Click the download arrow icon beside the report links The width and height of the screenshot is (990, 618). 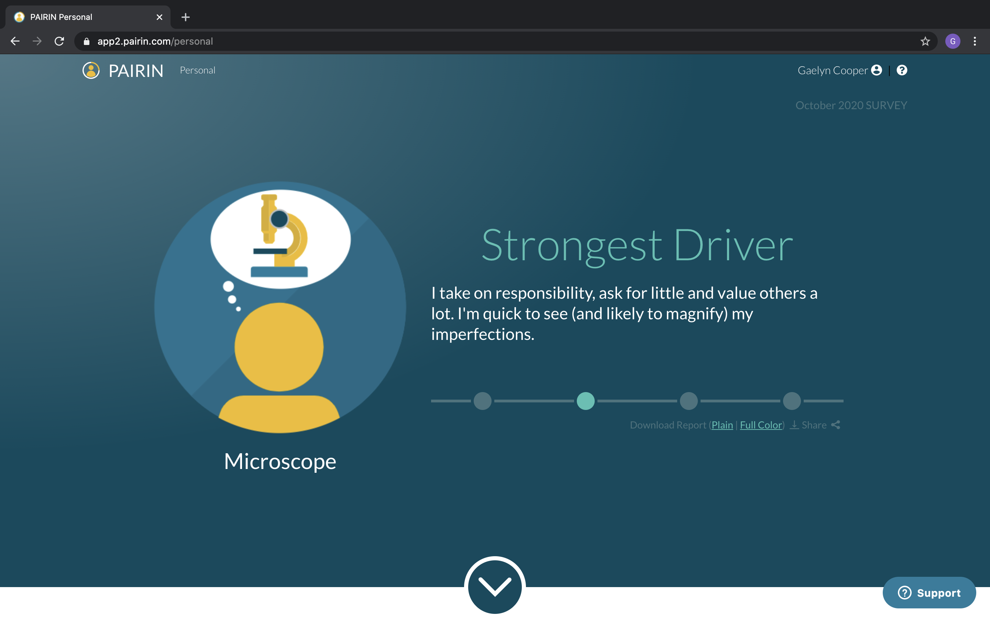794,425
